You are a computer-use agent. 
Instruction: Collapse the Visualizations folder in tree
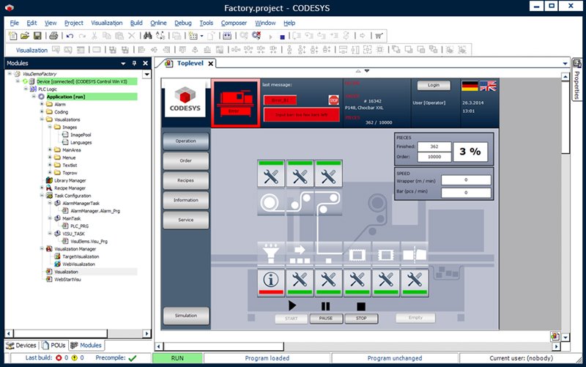[42, 119]
